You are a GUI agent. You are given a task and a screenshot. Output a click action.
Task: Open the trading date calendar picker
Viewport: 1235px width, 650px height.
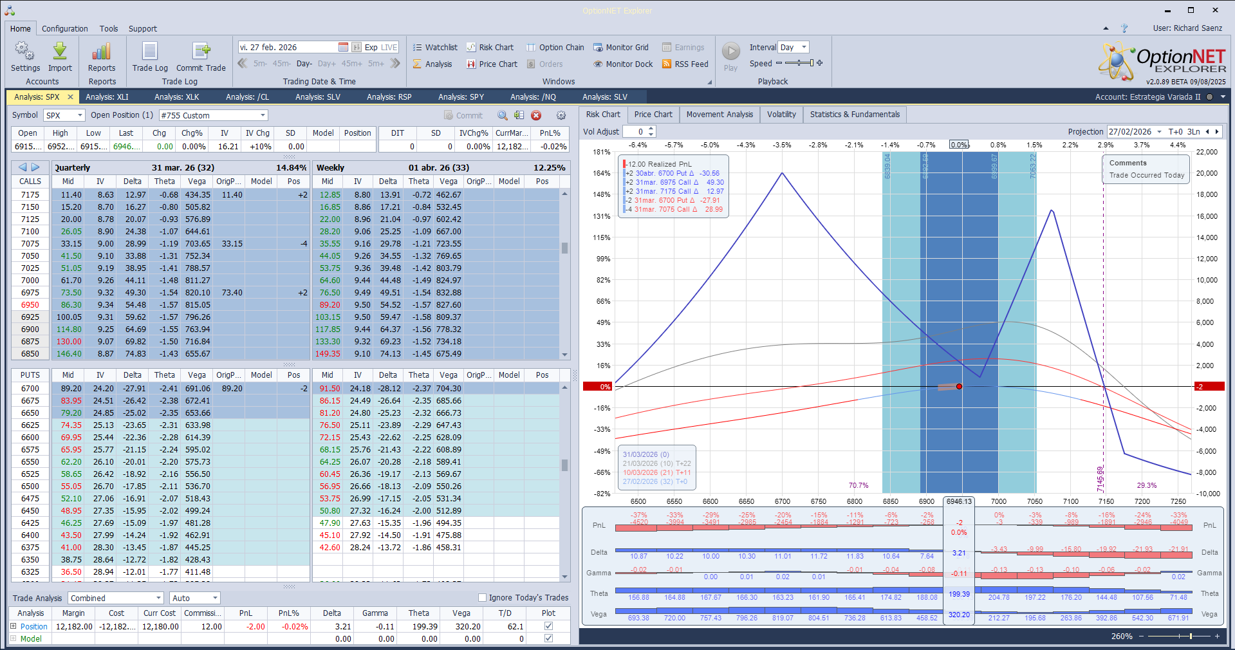tap(343, 47)
